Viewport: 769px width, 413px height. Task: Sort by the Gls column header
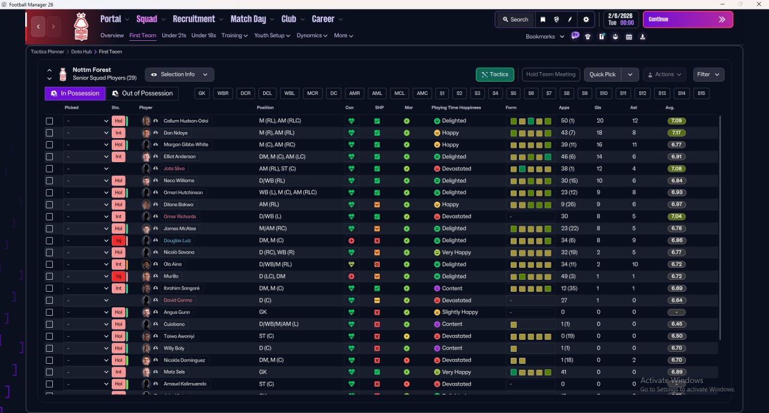coord(599,107)
